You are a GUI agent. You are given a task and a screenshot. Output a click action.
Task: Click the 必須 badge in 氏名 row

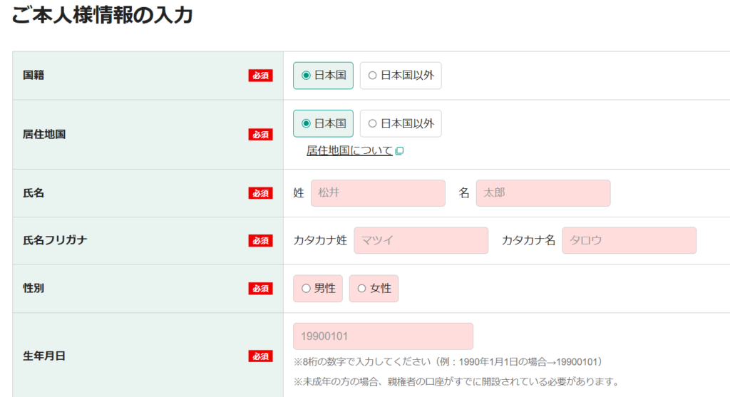(260, 193)
